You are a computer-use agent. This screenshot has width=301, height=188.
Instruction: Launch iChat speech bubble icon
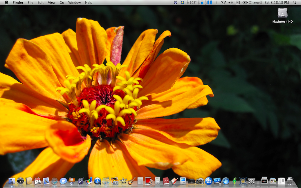coord(63,181)
